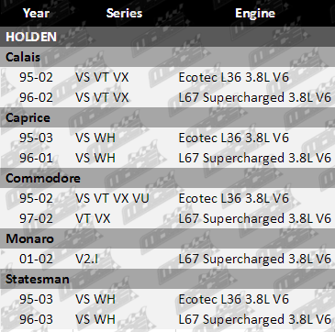This screenshot has height=332, width=335.
Task: Click Monaro V2.I series cell
Action: pos(87,259)
